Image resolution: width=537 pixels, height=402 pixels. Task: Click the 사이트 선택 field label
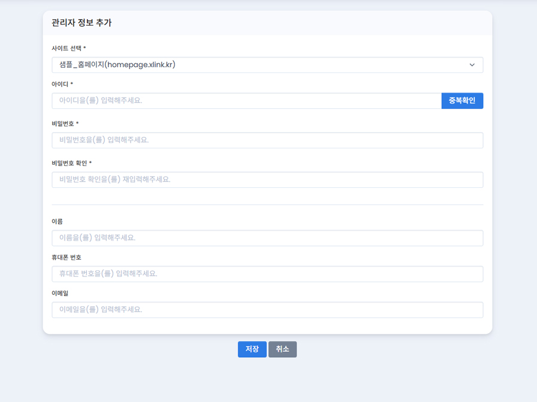click(68, 48)
